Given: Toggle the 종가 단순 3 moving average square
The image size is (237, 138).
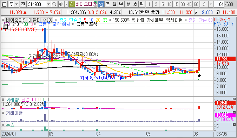Looking at the screenshot, I should 57,20.
